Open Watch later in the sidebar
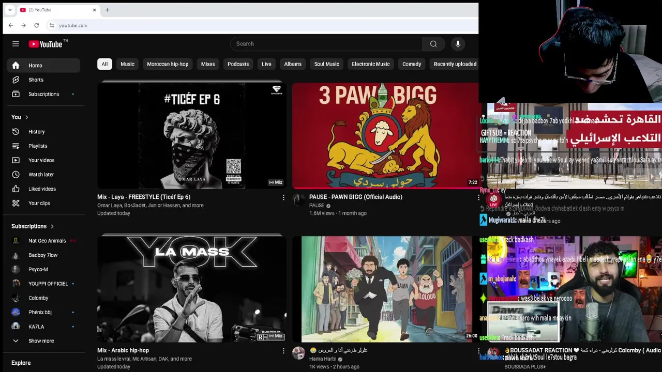662x372 pixels. pyautogui.click(x=43, y=175)
